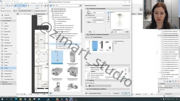Open Собственный Этаж story dropdown

tap(94, 17)
